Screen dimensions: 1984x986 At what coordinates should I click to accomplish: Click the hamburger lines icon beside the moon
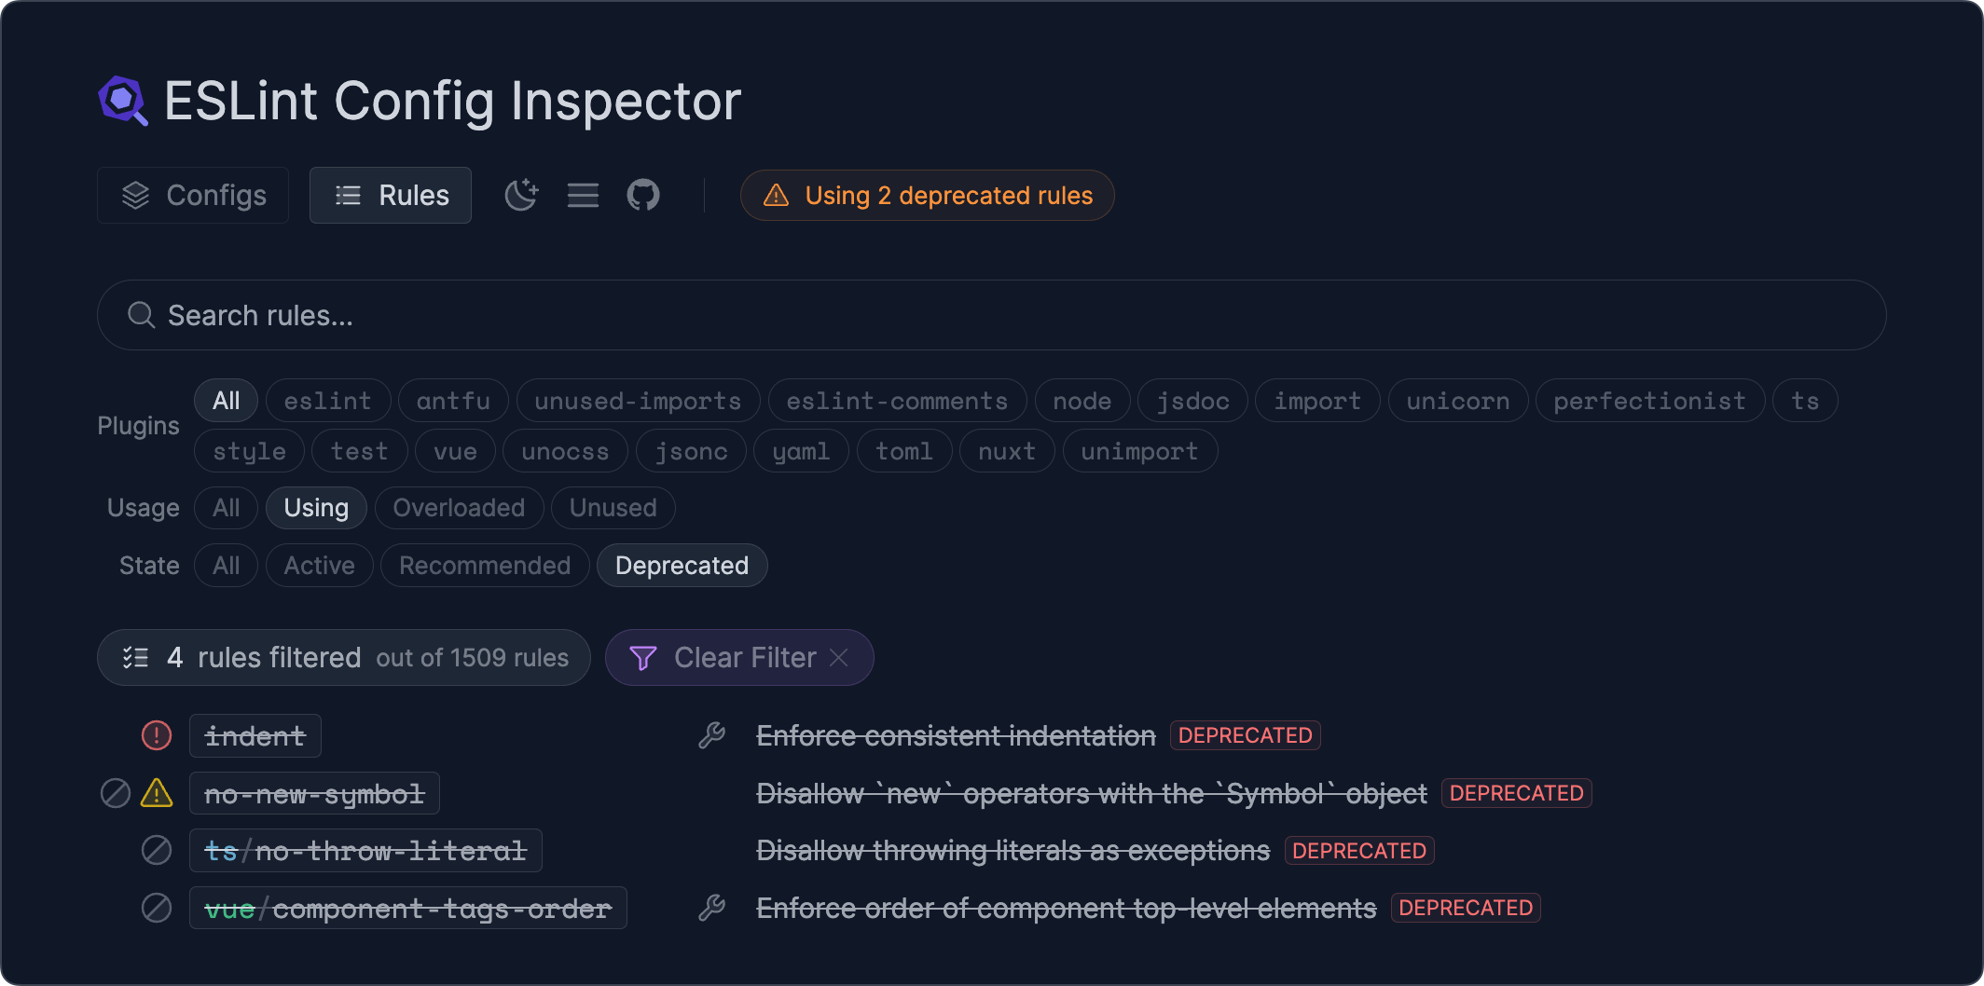point(582,195)
